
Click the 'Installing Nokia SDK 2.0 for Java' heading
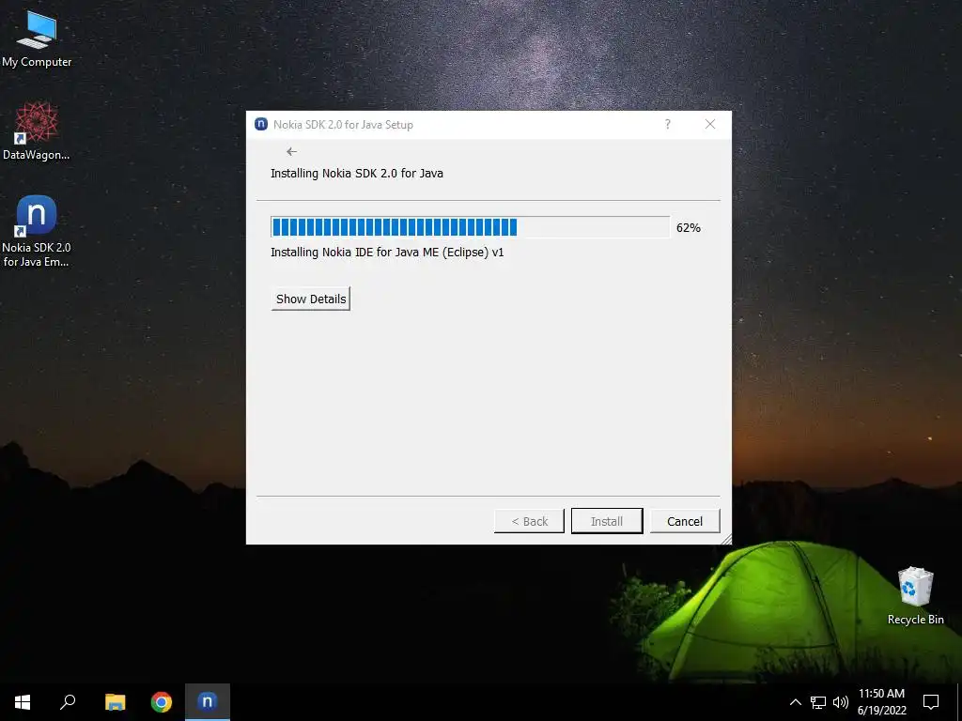(x=356, y=174)
